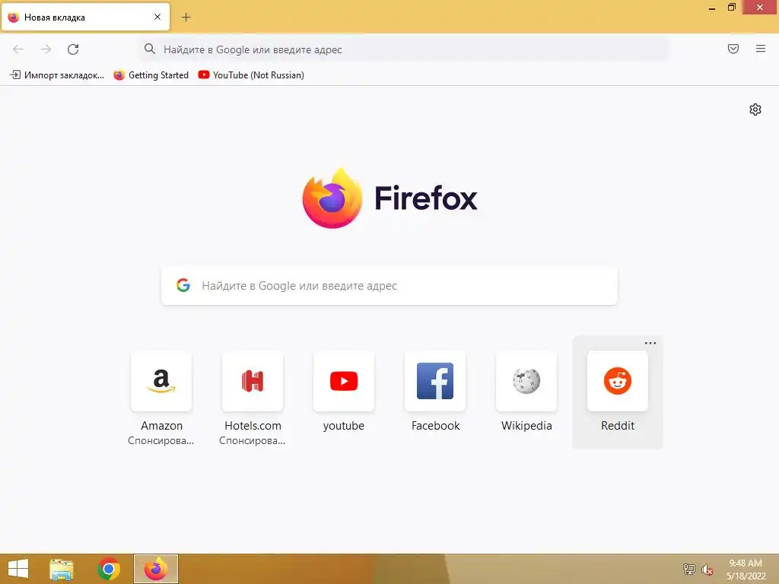The height and width of the screenshot is (584, 779).
Task: Open the network icon in the system tray
Action: tap(689, 569)
